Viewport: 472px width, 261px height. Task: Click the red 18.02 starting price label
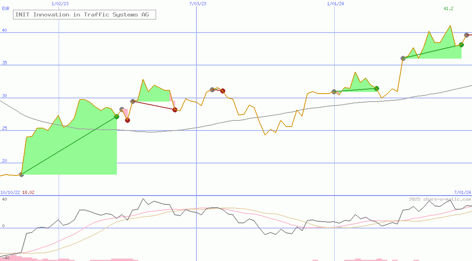[28, 192]
